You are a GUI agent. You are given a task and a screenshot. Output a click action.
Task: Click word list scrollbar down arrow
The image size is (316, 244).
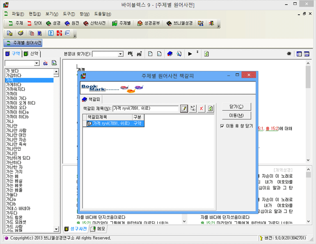point(56,229)
